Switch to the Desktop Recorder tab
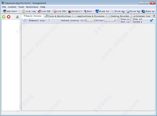The width and height of the screenshot is (157, 116). click(x=119, y=16)
